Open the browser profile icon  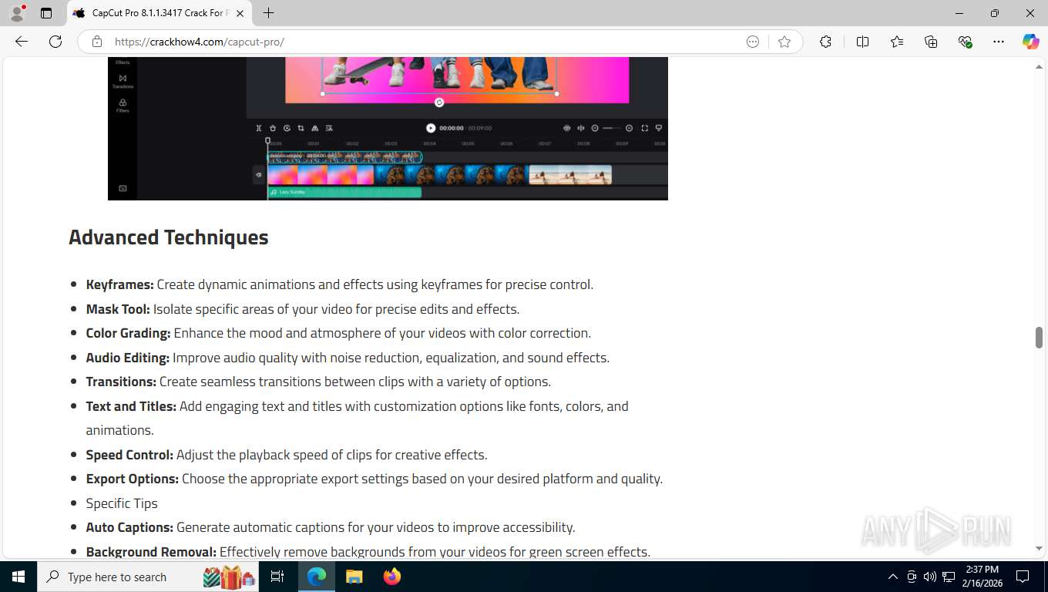tap(17, 13)
